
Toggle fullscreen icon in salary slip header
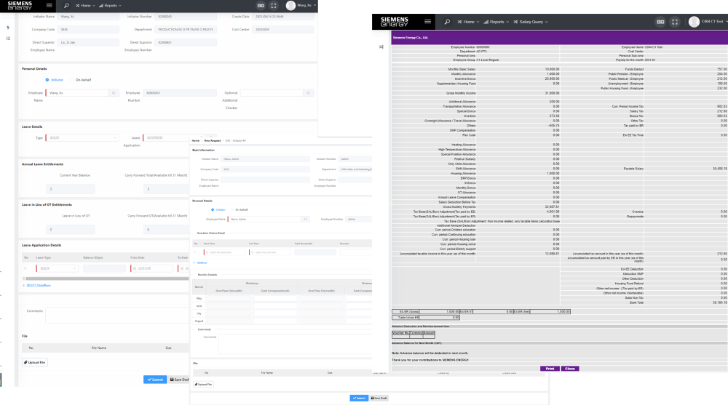(675, 22)
